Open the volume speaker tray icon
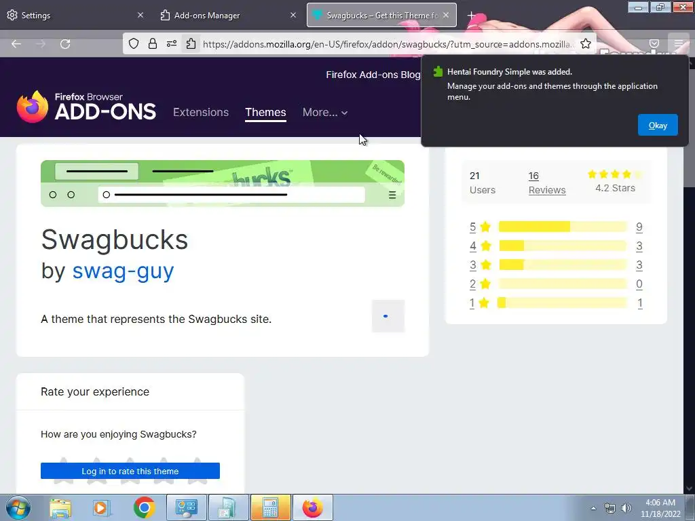Screen dimensions: 695x521 (x=626, y=508)
